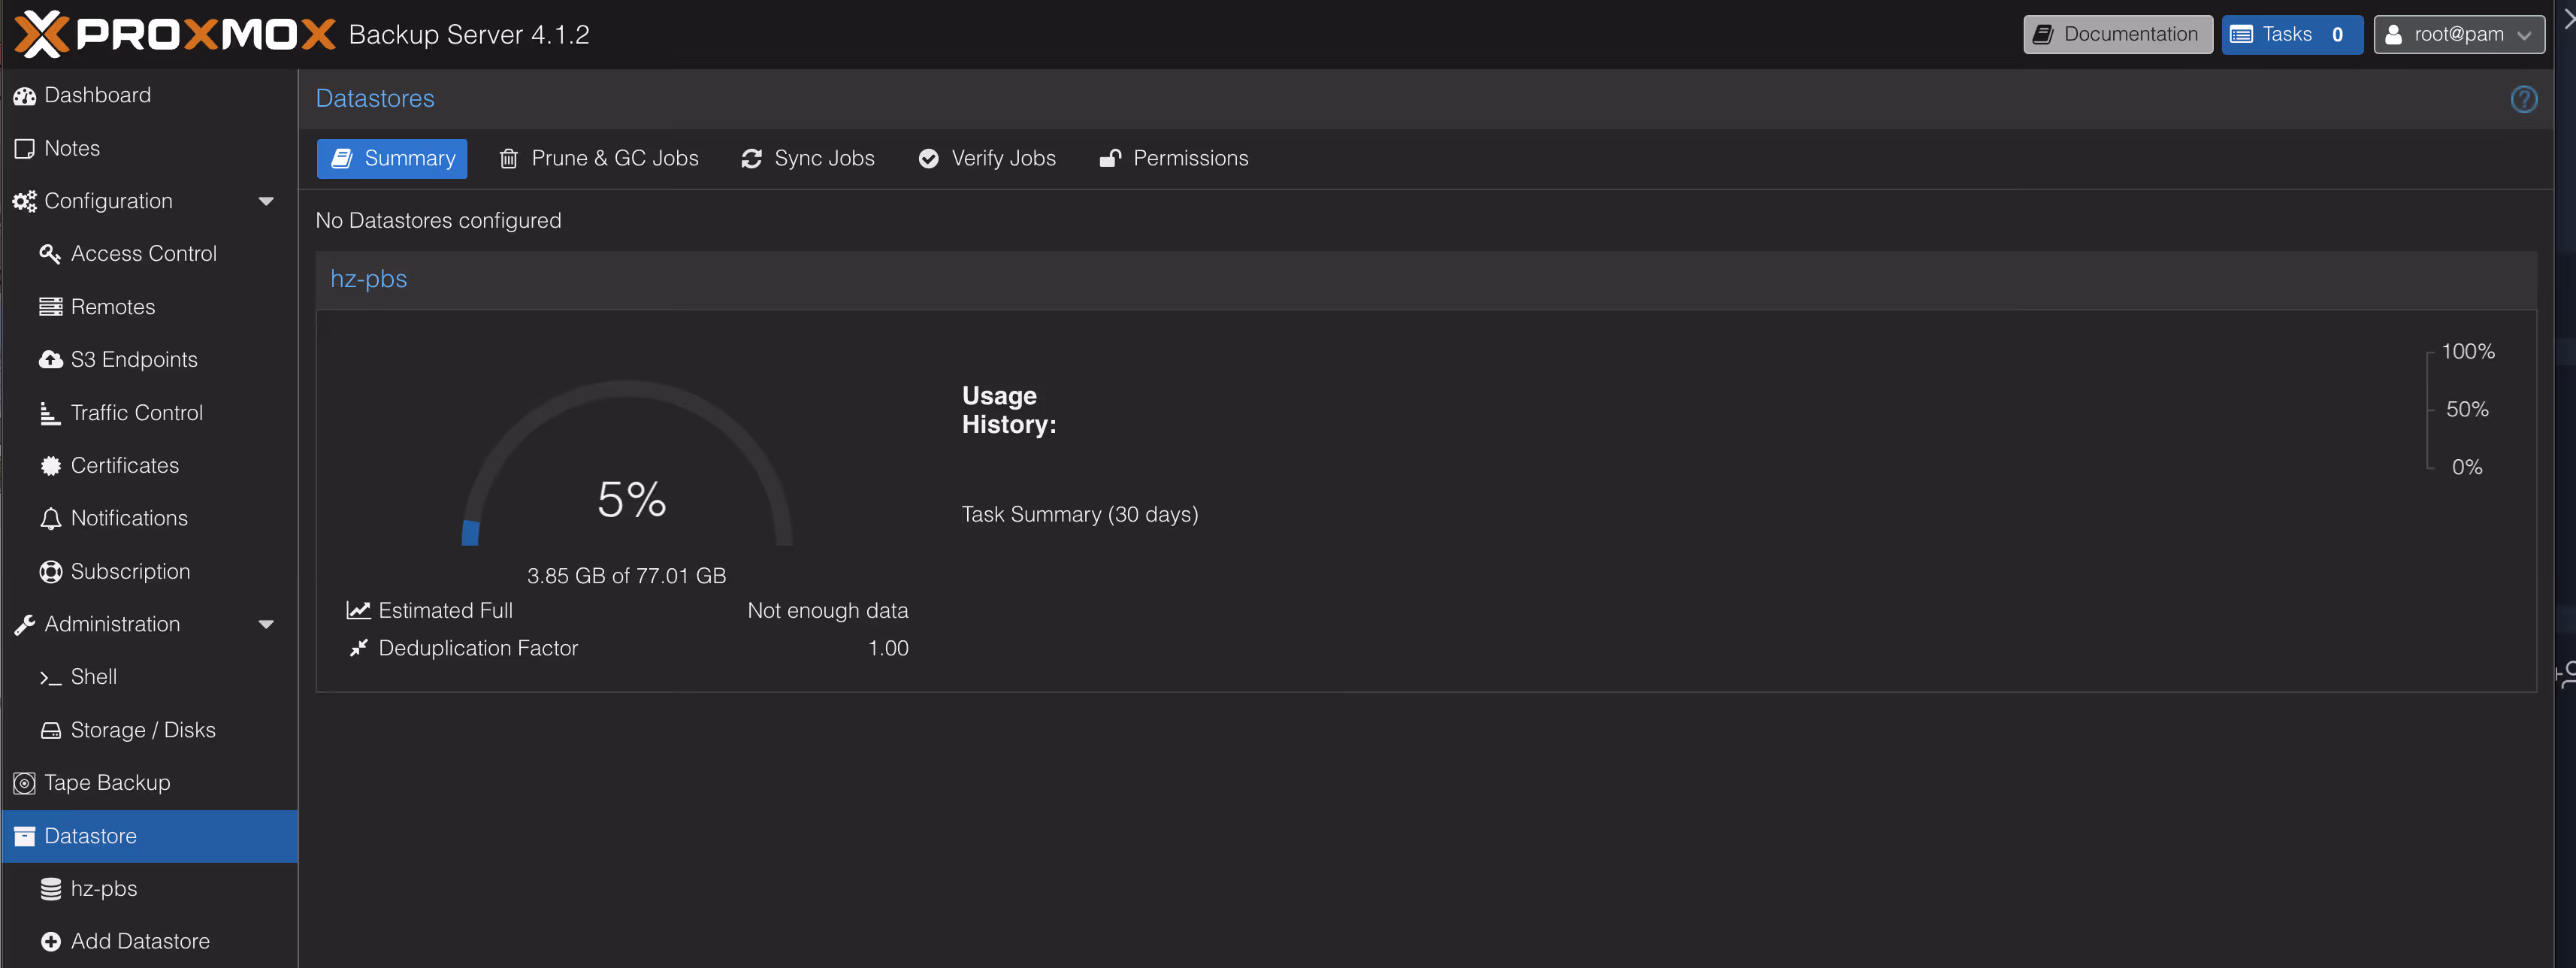Click the Proxmox logo

174,35
